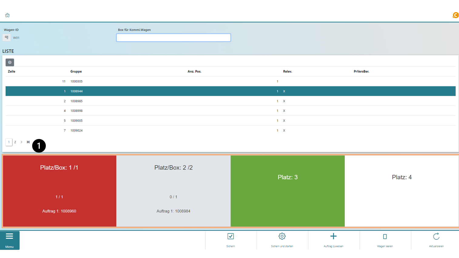The height and width of the screenshot is (258, 459).
Task: Refresh with the Aktualisieren icon
Action: point(436,236)
